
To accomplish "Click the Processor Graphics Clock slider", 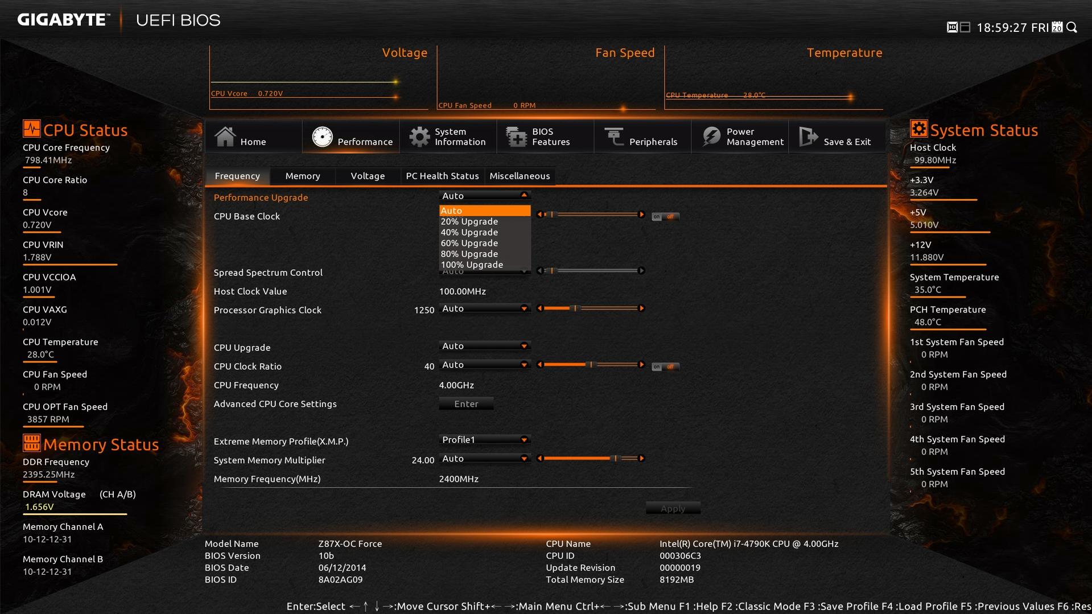I will click(x=591, y=308).
